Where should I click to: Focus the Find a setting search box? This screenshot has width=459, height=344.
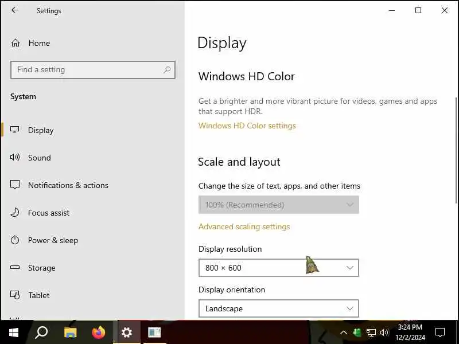[93, 69]
